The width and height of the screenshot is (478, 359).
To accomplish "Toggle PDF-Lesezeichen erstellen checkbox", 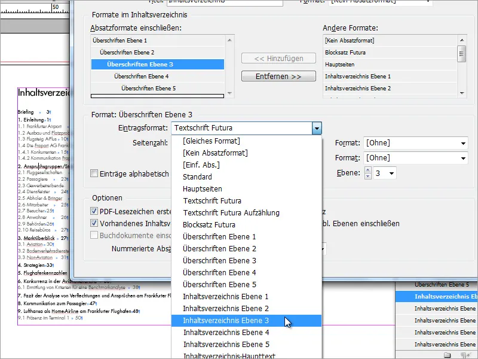I will point(94,211).
